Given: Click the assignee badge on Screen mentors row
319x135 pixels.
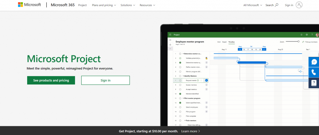Looking at the screenshot, I should pyautogui.click(x=207, y=85).
